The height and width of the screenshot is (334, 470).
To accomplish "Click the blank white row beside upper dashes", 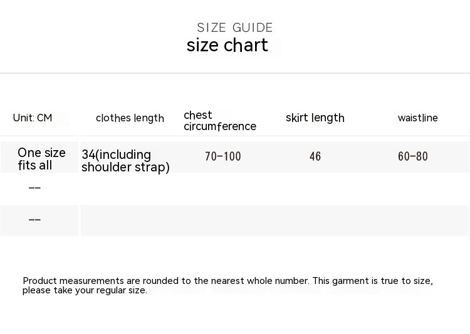I will (274, 188).
